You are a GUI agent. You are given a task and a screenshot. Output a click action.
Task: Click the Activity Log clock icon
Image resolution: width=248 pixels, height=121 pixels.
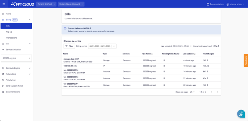coord(3,80)
